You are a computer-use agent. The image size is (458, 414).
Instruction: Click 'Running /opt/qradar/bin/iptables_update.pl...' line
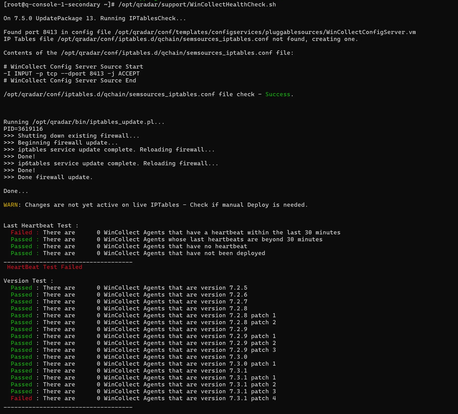tap(84, 122)
